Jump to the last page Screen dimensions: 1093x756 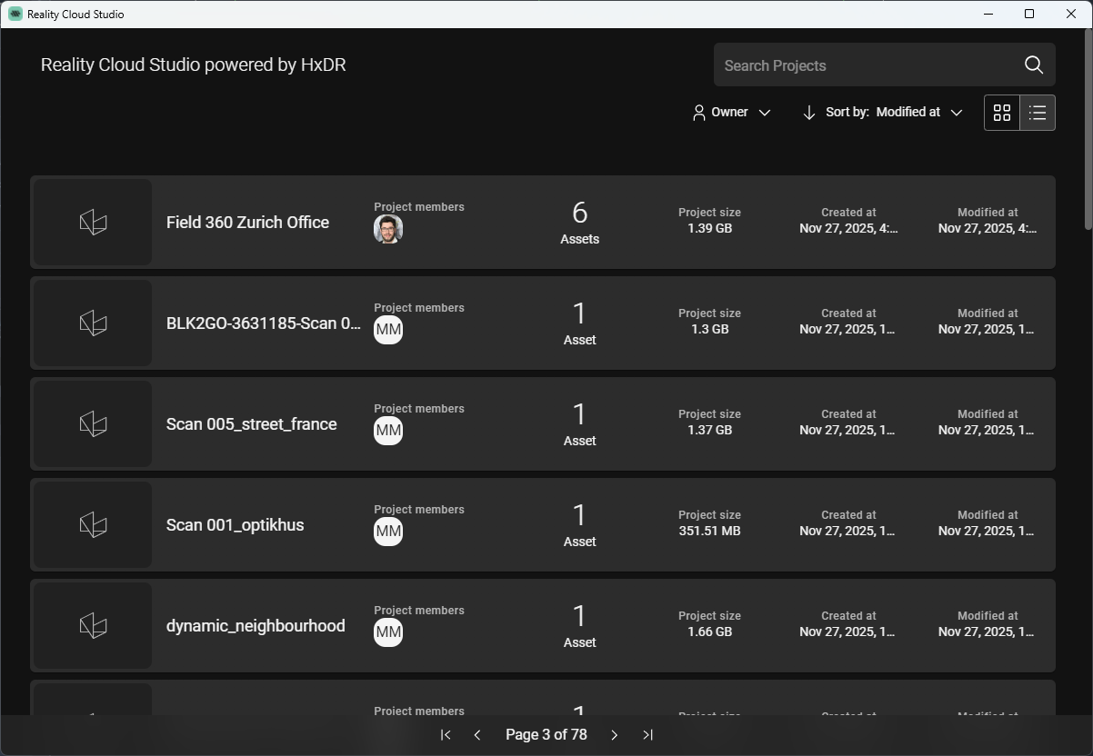point(647,735)
